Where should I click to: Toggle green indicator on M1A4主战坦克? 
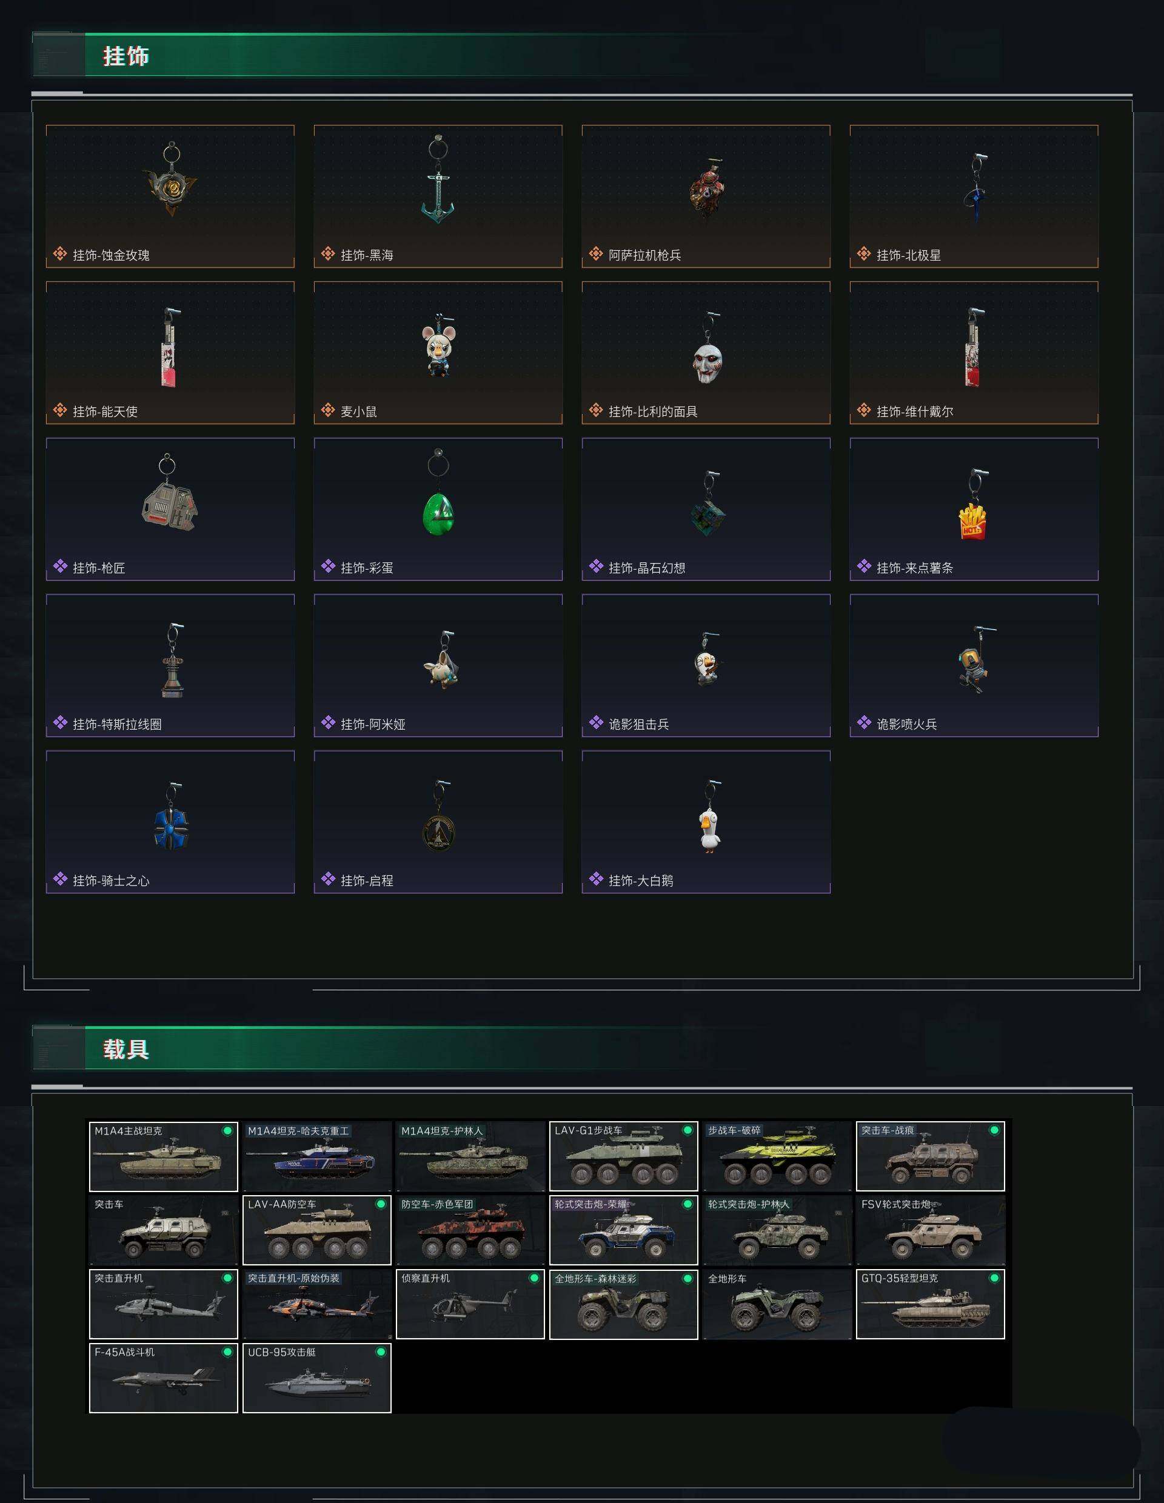pyautogui.click(x=227, y=1131)
